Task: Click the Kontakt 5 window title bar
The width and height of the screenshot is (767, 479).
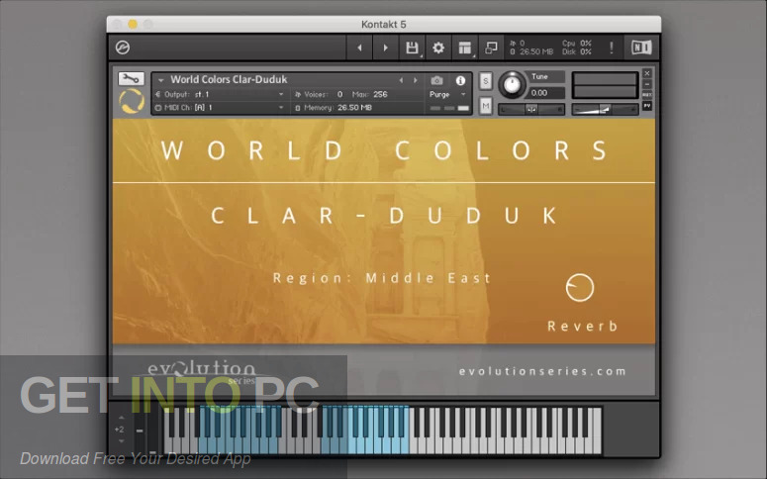Action: 384,24
